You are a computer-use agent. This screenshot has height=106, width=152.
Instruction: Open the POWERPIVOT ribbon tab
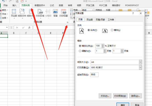click(x=132, y=5)
